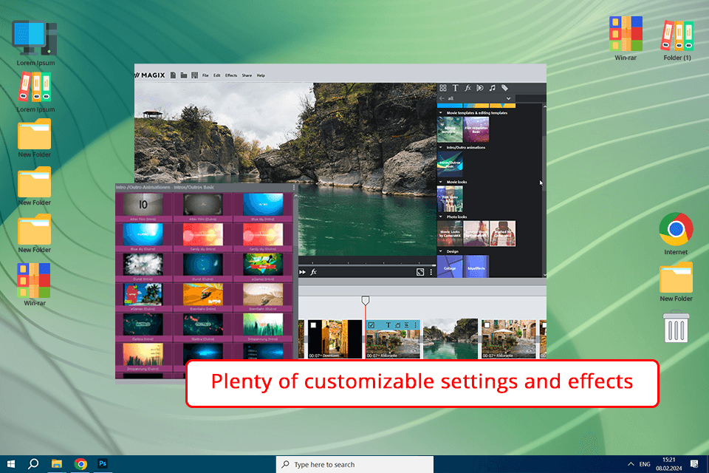Click the open folder icon in MAGIX toolbar
This screenshot has height=473, width=709.
tap(184, 75)
